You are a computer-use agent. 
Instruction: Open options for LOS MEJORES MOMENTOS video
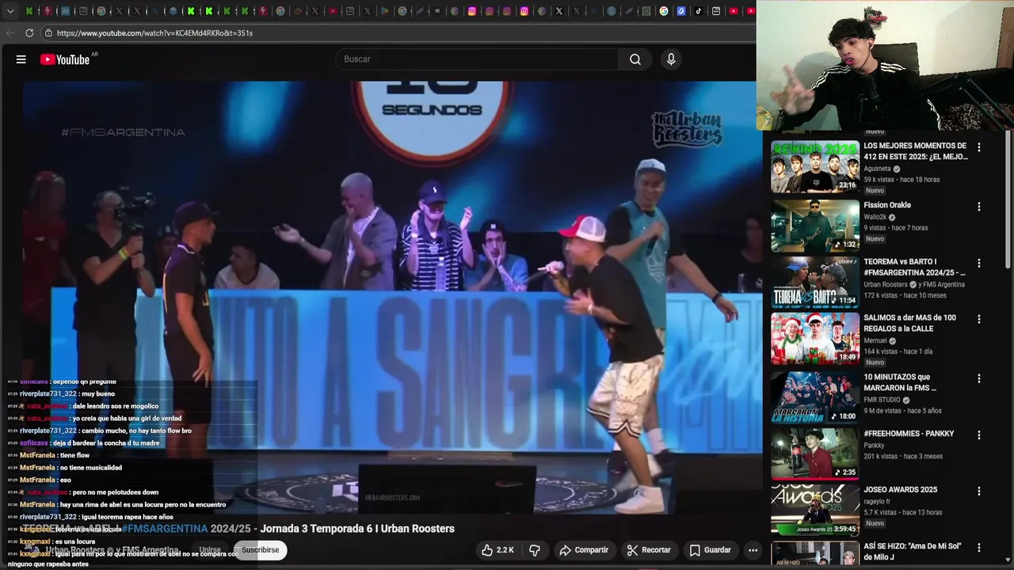(979, 147)
